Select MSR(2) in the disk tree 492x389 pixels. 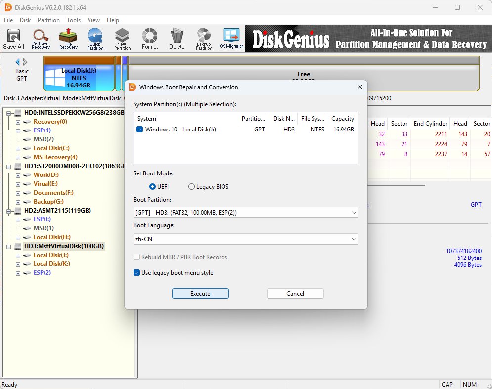(44, 139)
